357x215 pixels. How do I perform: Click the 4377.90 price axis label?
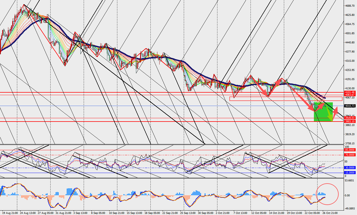tap(350, 51)
